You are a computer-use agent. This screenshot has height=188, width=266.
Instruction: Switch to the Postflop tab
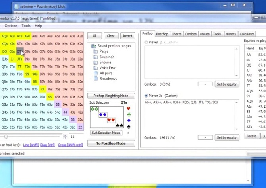click(162, 34)
